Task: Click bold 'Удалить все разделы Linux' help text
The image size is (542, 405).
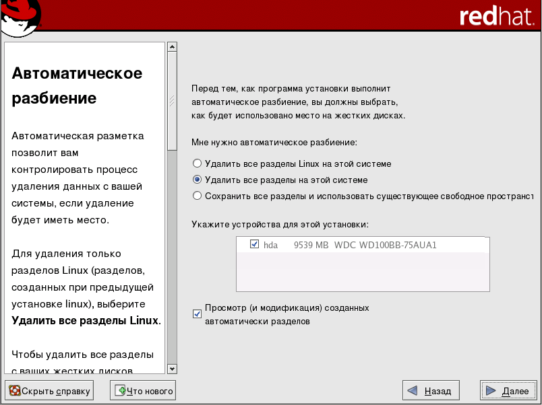Action: (x=85, y=320)
